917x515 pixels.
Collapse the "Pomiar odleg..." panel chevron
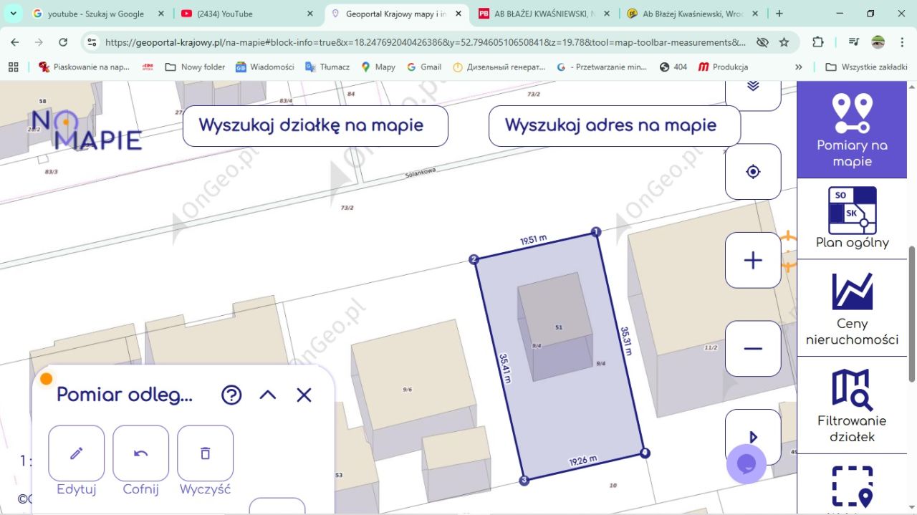267,395
